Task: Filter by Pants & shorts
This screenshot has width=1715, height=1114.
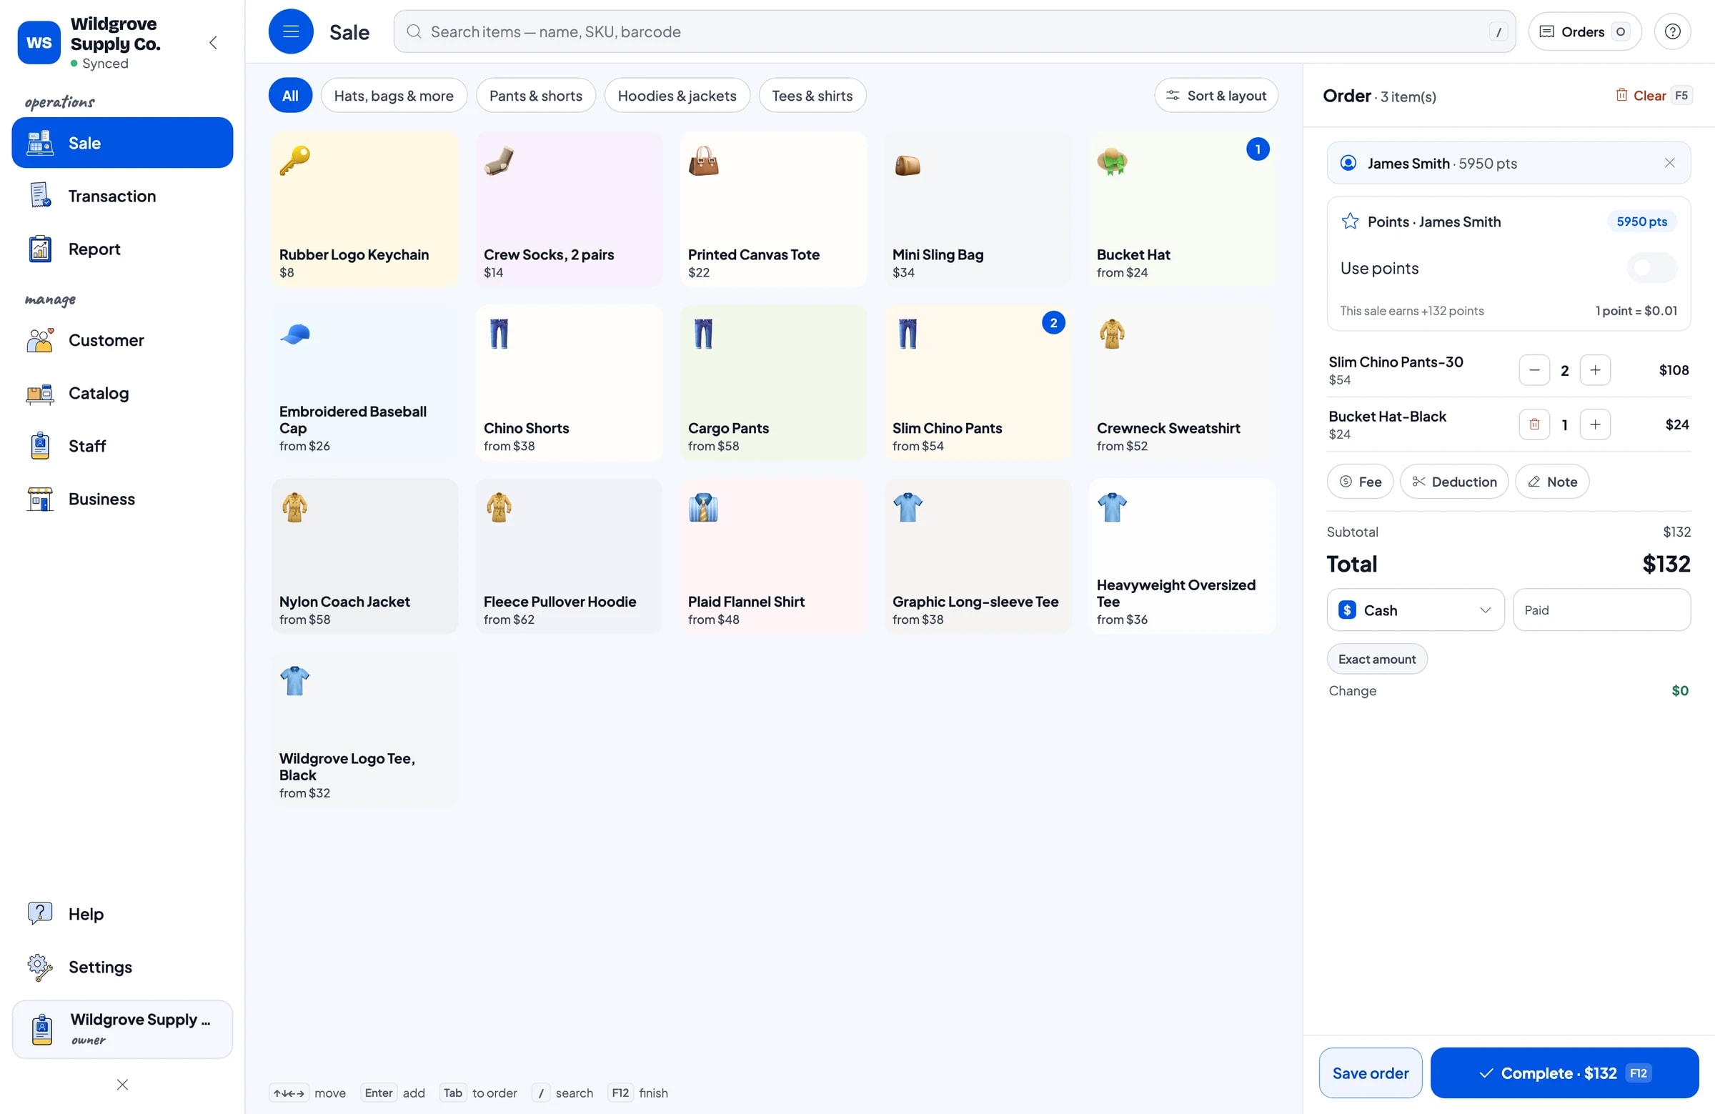Action: pos(535,95)
